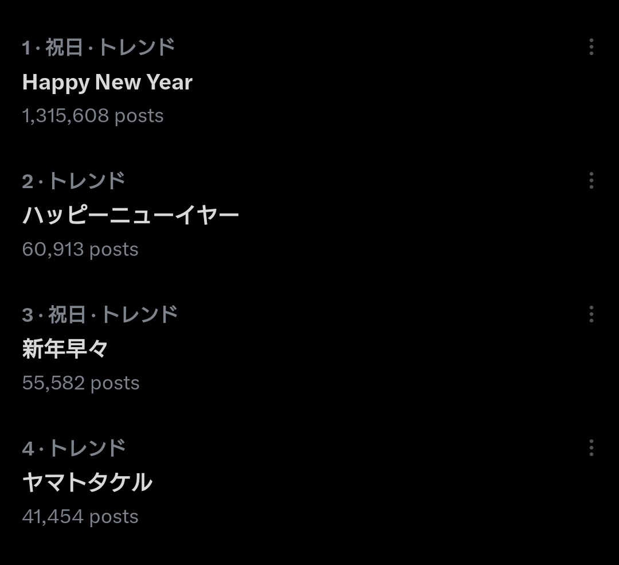The height and width of the screenshot is (565, 619).
Task: Tap the ヤマトタケル trend title
Action: coord(87,482)
